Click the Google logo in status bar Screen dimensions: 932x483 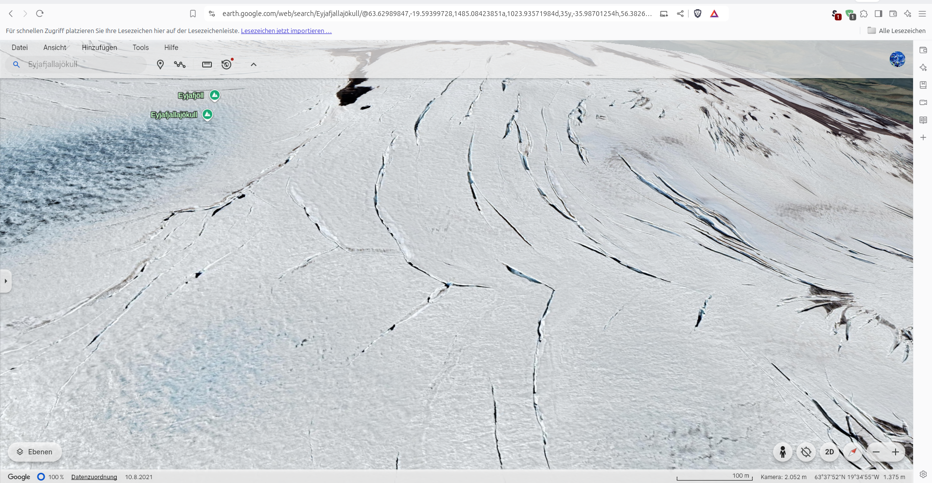tap(19, 477)
